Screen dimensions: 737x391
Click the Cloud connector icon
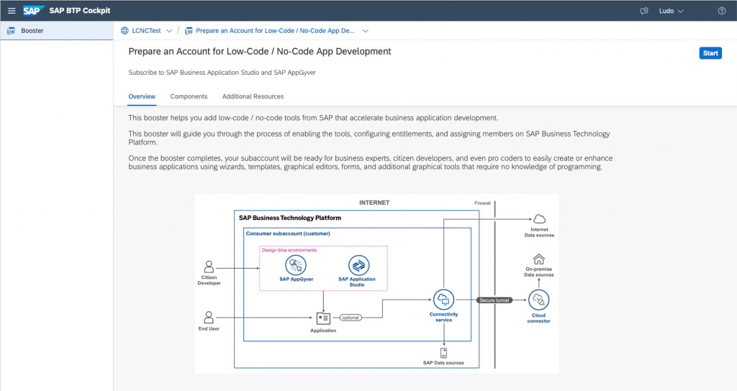click(538, 300)
